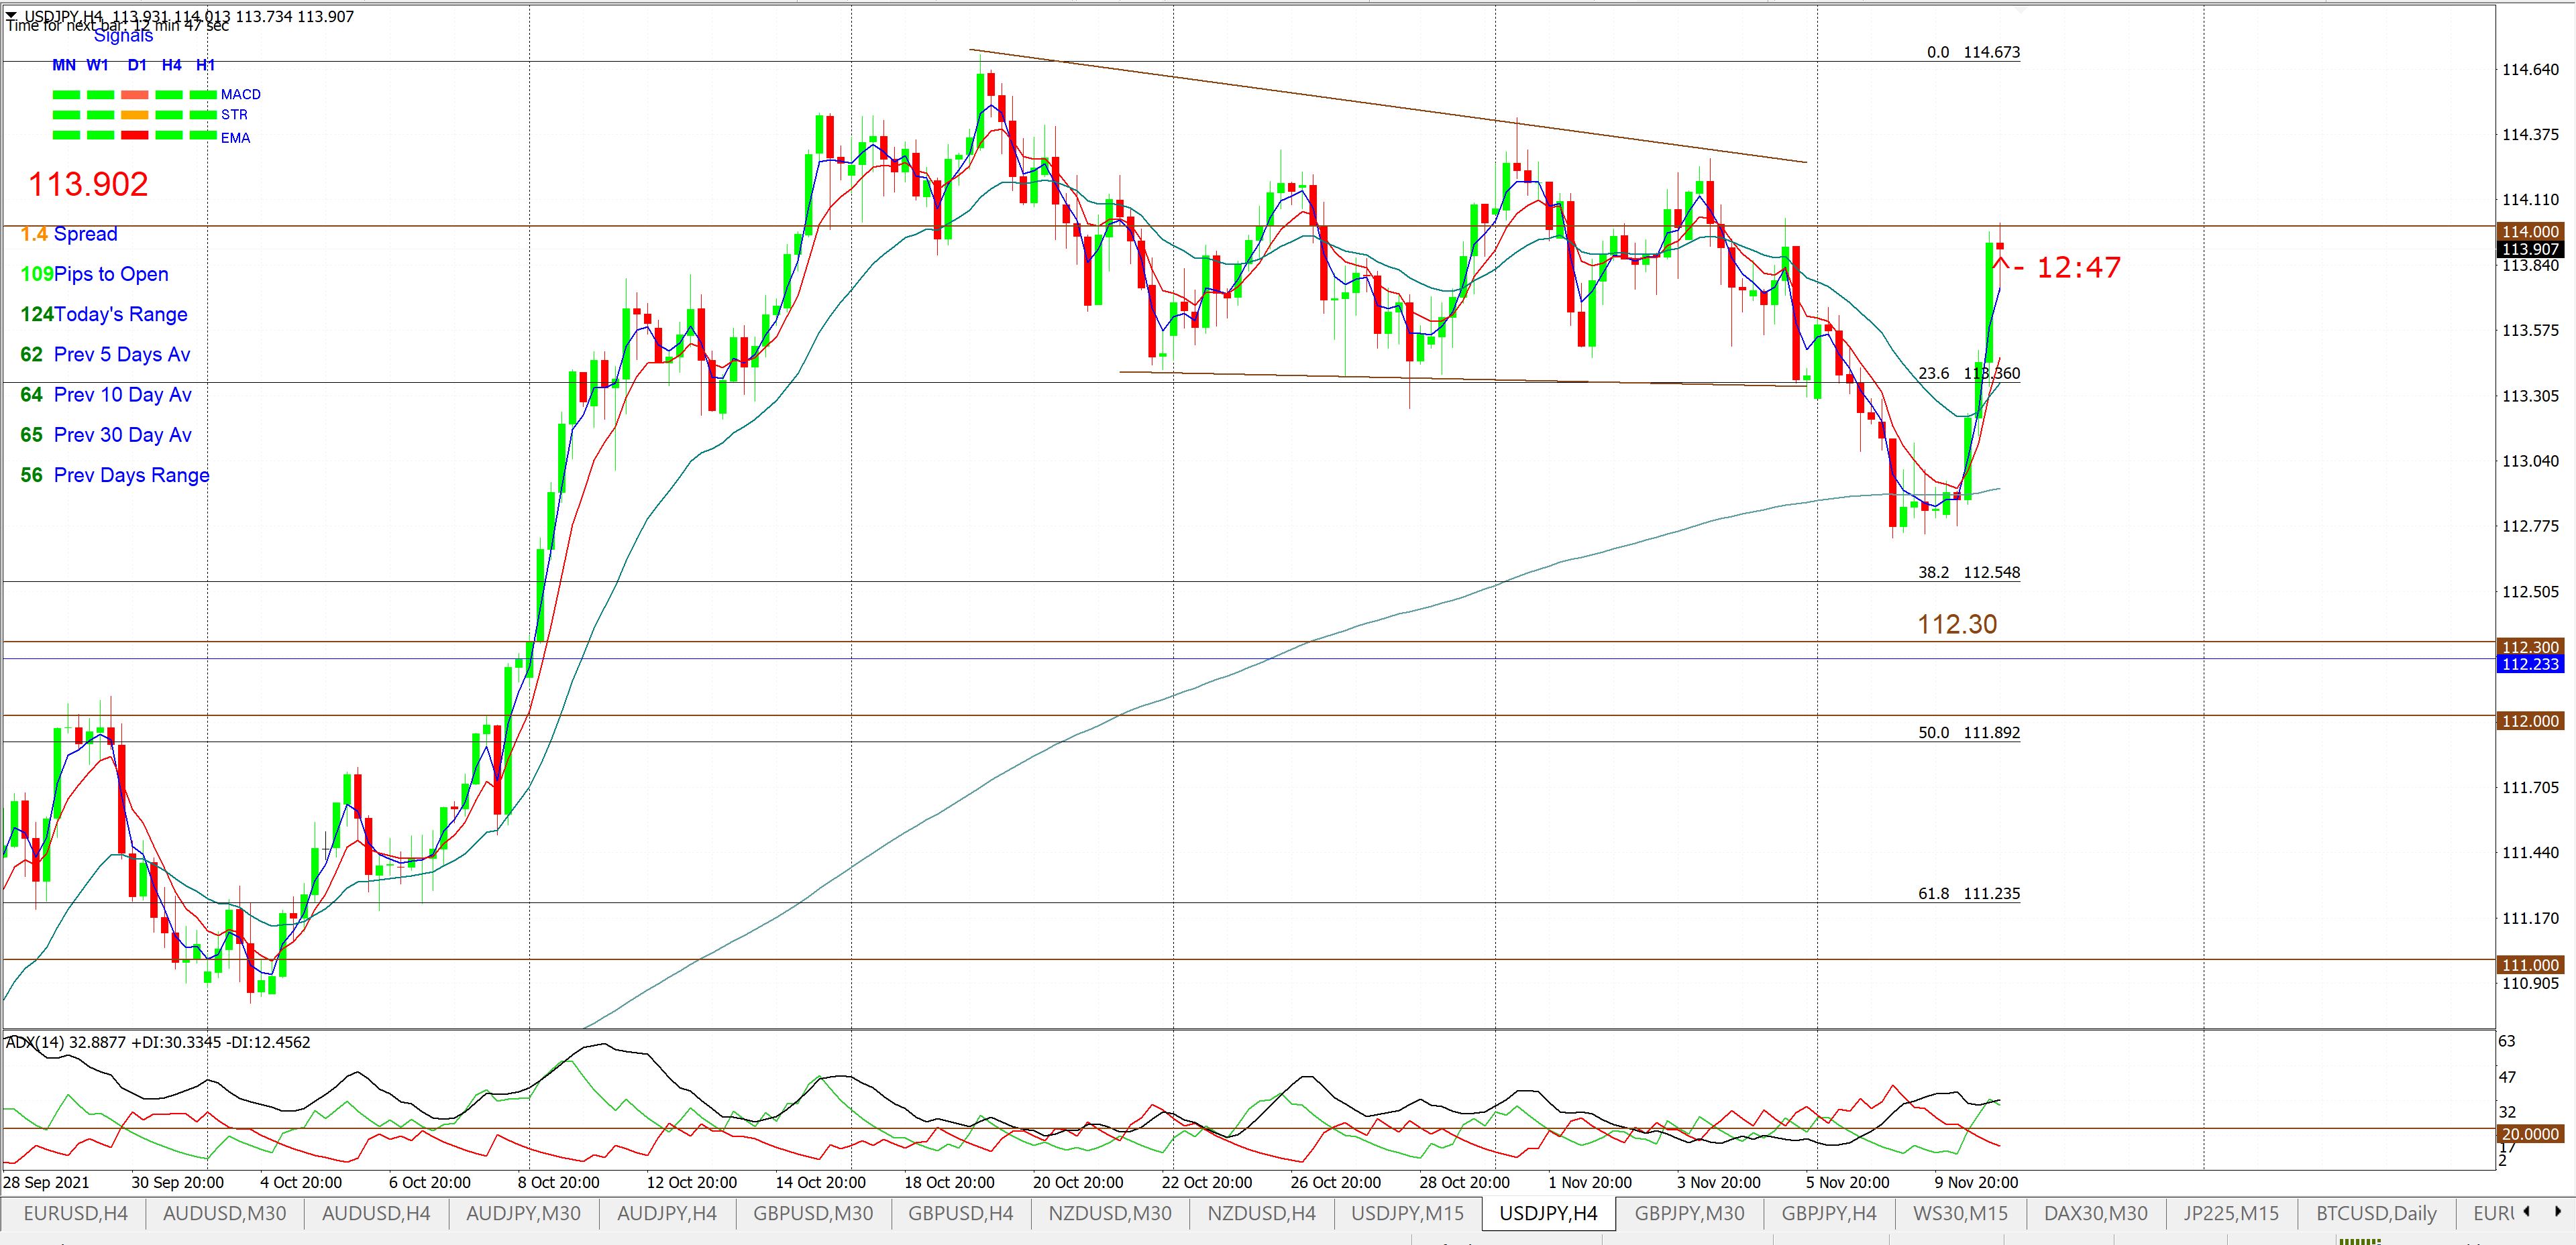Click the '9 Nov 20:00' time axis label
The height and width of the screenshot is (1245, 2576).
pyautogui.click(x=1976, y=1182)
